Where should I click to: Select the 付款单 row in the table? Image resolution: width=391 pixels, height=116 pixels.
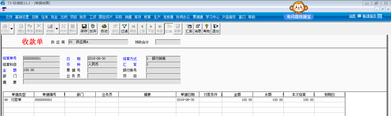click(174, 100)
